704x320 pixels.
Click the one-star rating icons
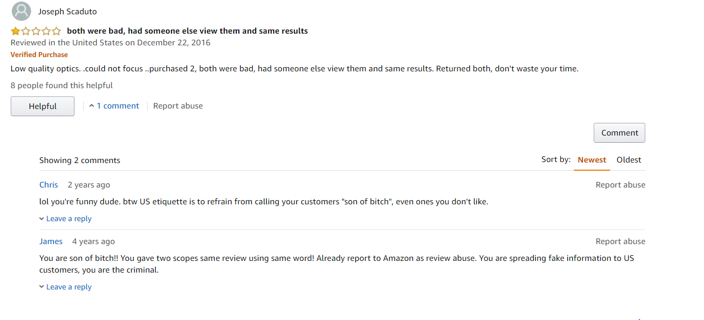(36, 31)
